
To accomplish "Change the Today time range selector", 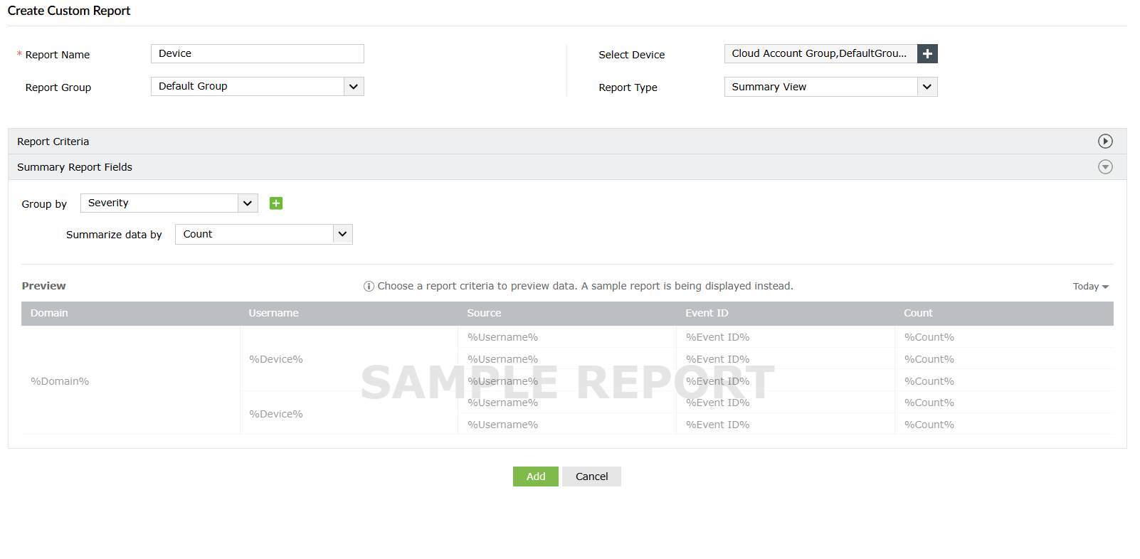I will [x=1091, y=287].
